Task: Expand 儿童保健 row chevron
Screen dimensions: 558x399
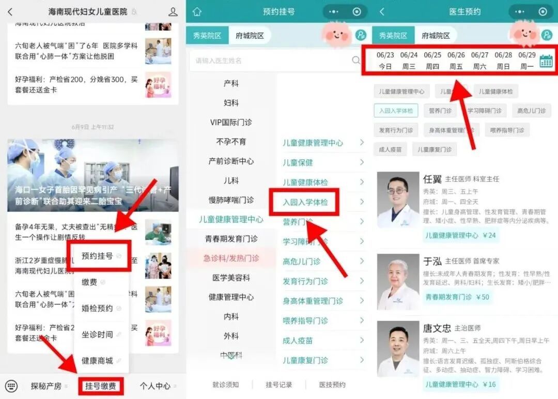Action: 362,162
